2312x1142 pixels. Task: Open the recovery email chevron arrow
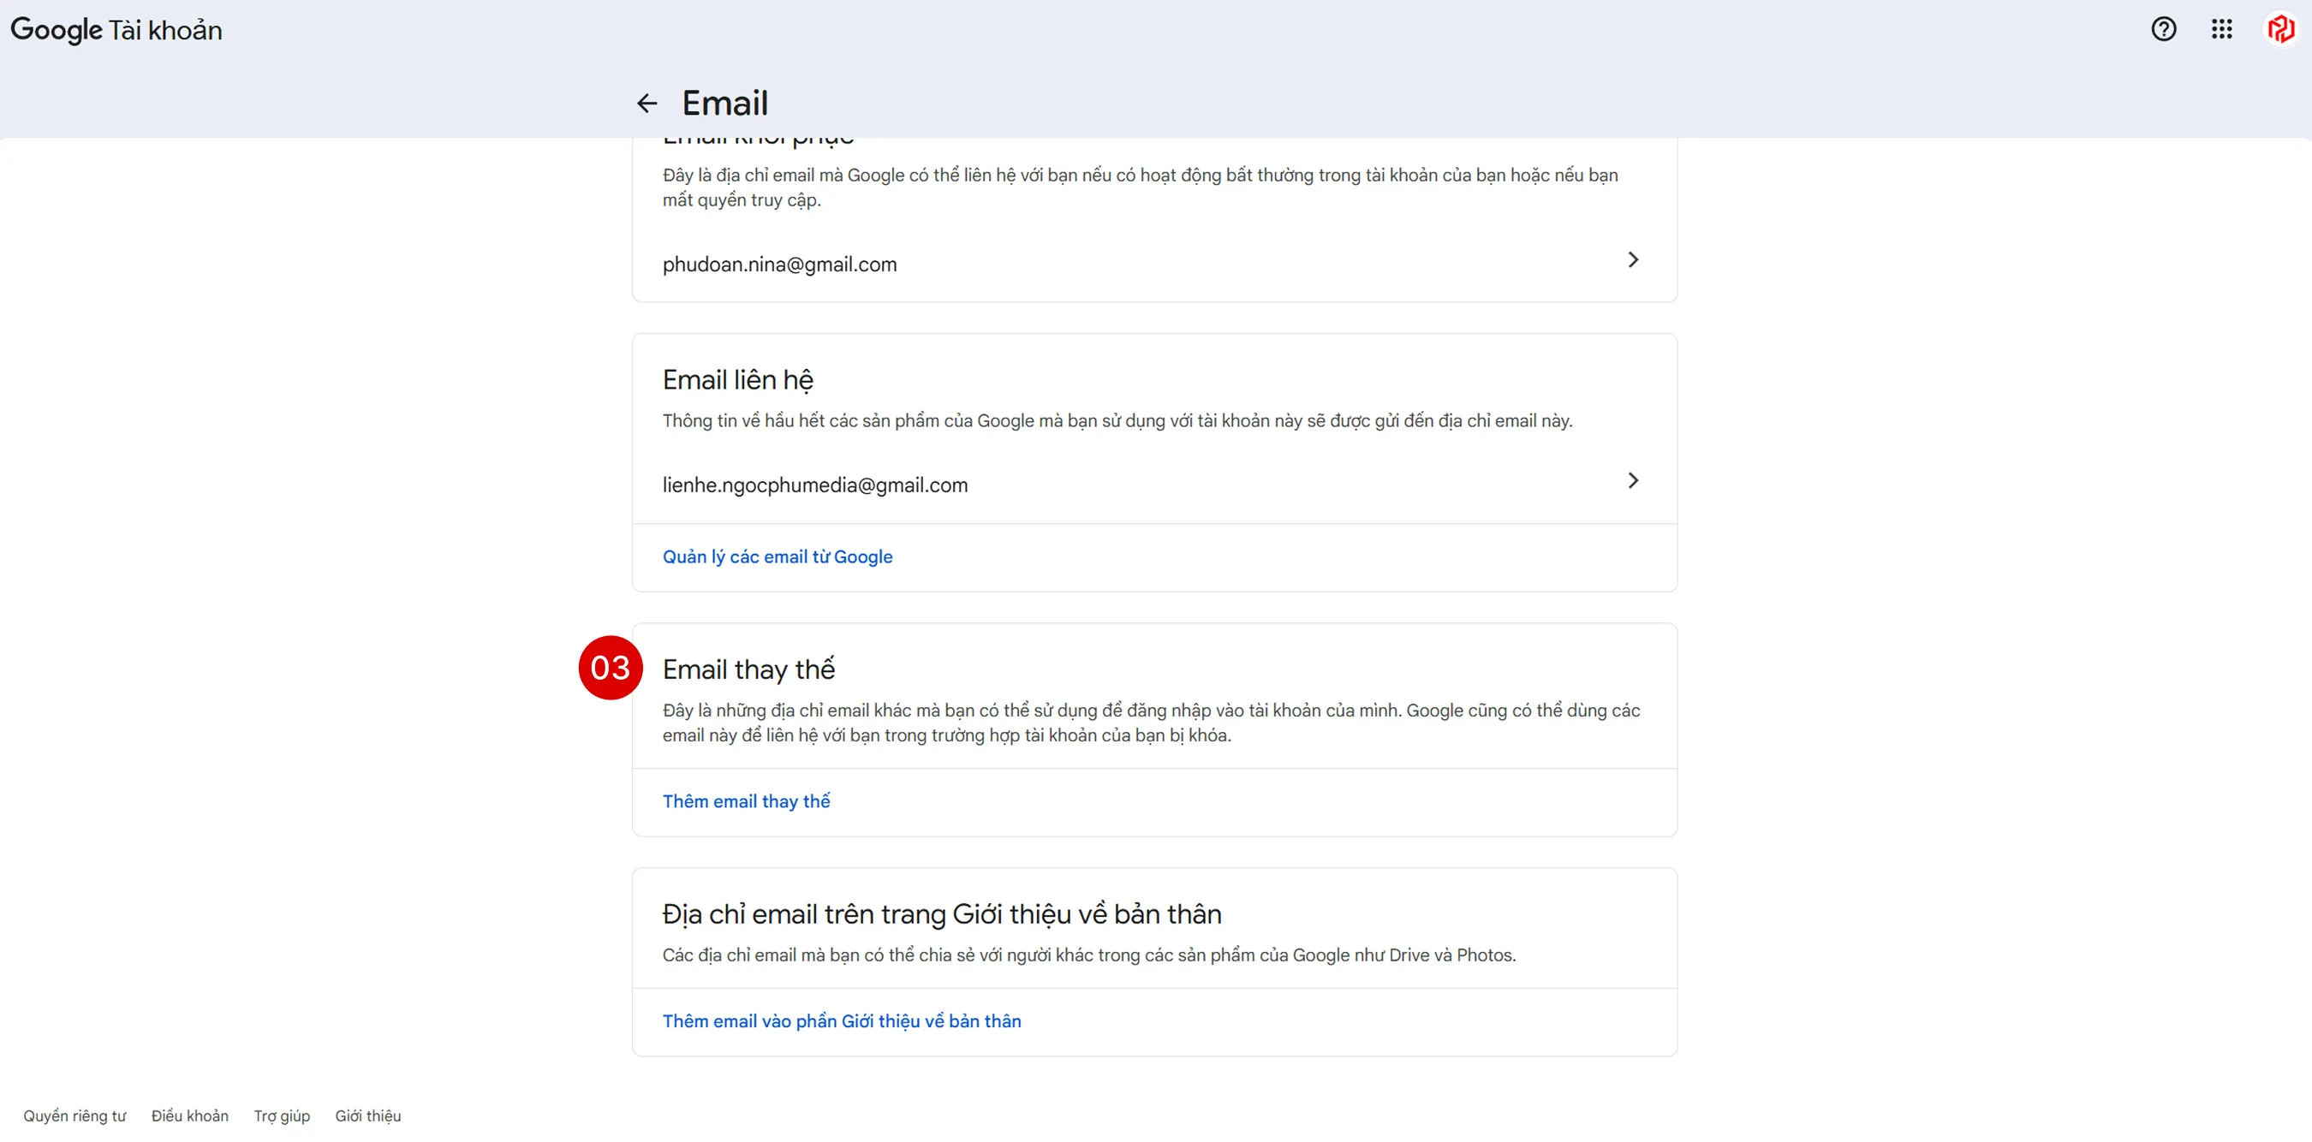click(1633, 259)
